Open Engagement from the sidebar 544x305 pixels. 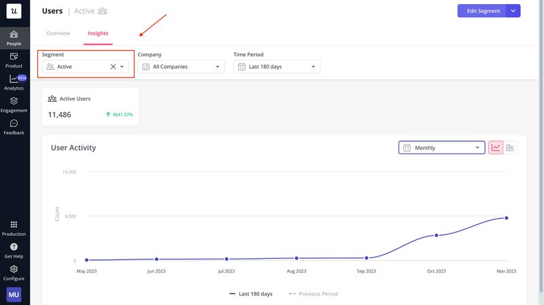(x=14, y=105)
